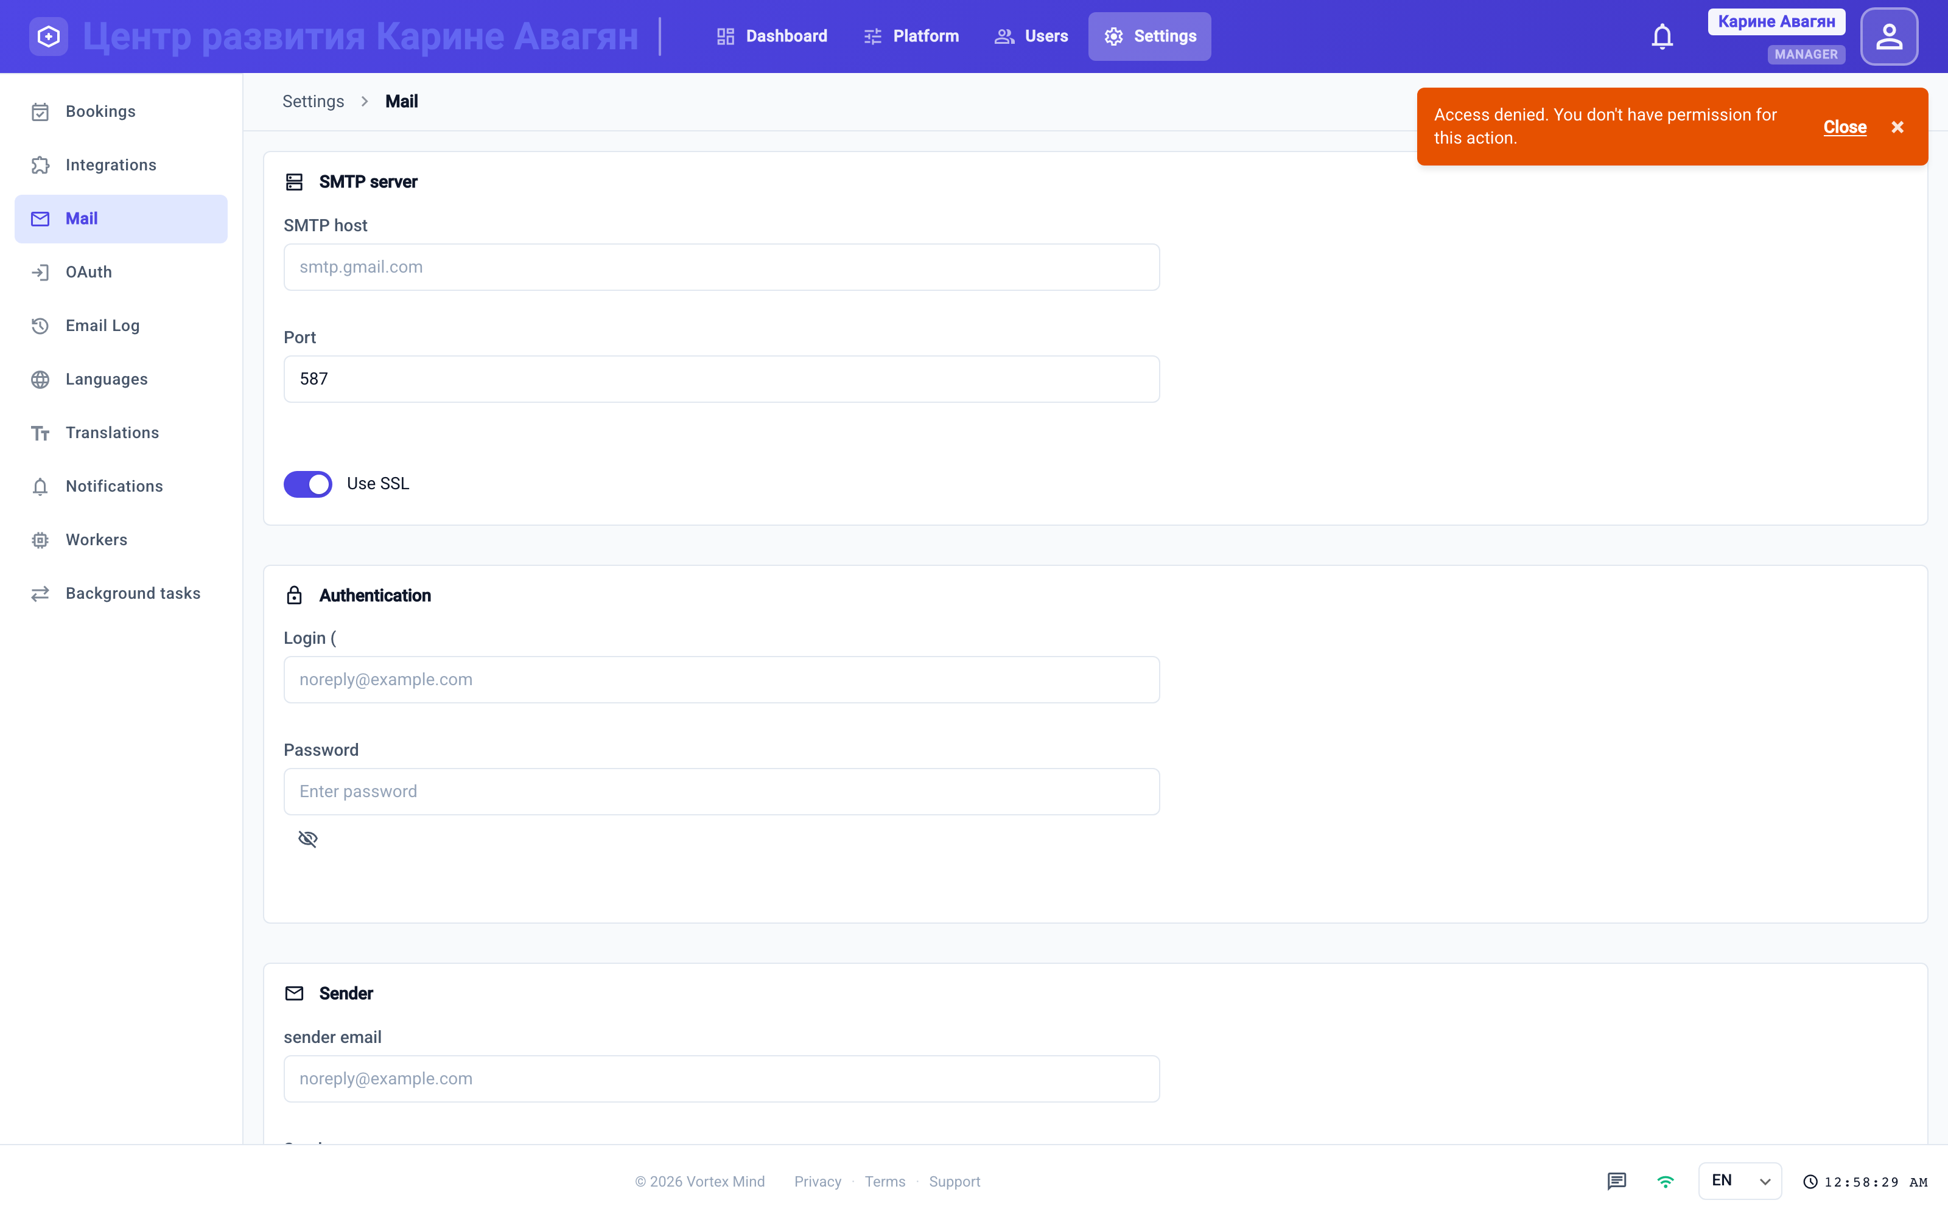The height and width of the screenshot is (1217, 1948).
Task: Click the Settings gear icon in navbar
Action: 1113,37
